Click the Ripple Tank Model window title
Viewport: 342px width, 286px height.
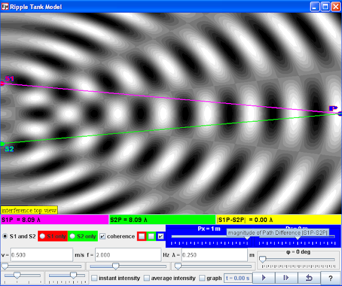pos(36,7)
